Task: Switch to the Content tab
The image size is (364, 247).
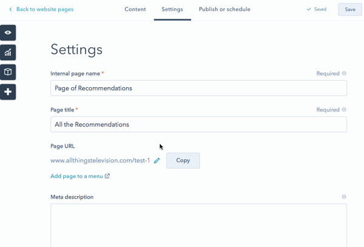Action: [135, 10]
